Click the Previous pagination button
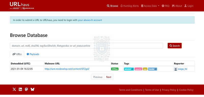The height and width of the screenshot is (97, 204). point(98,77)
